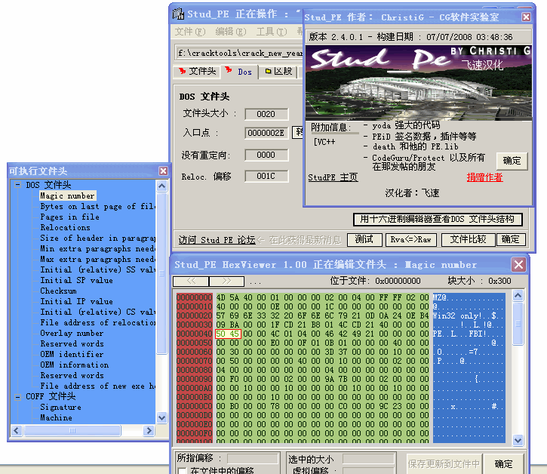Click tree horizontal scroll left arrow
This screenshot has width=547, height=474.
point(17,430)
